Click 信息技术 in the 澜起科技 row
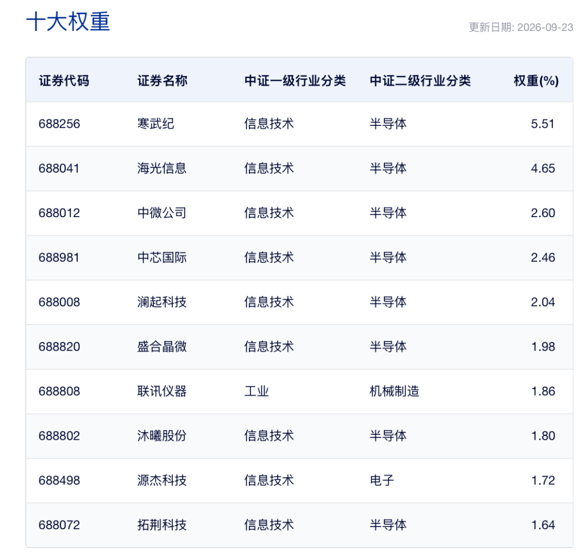The image size is (587, 558). 269,302
